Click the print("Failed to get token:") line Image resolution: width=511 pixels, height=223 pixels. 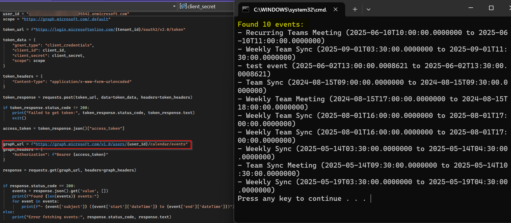104,113
